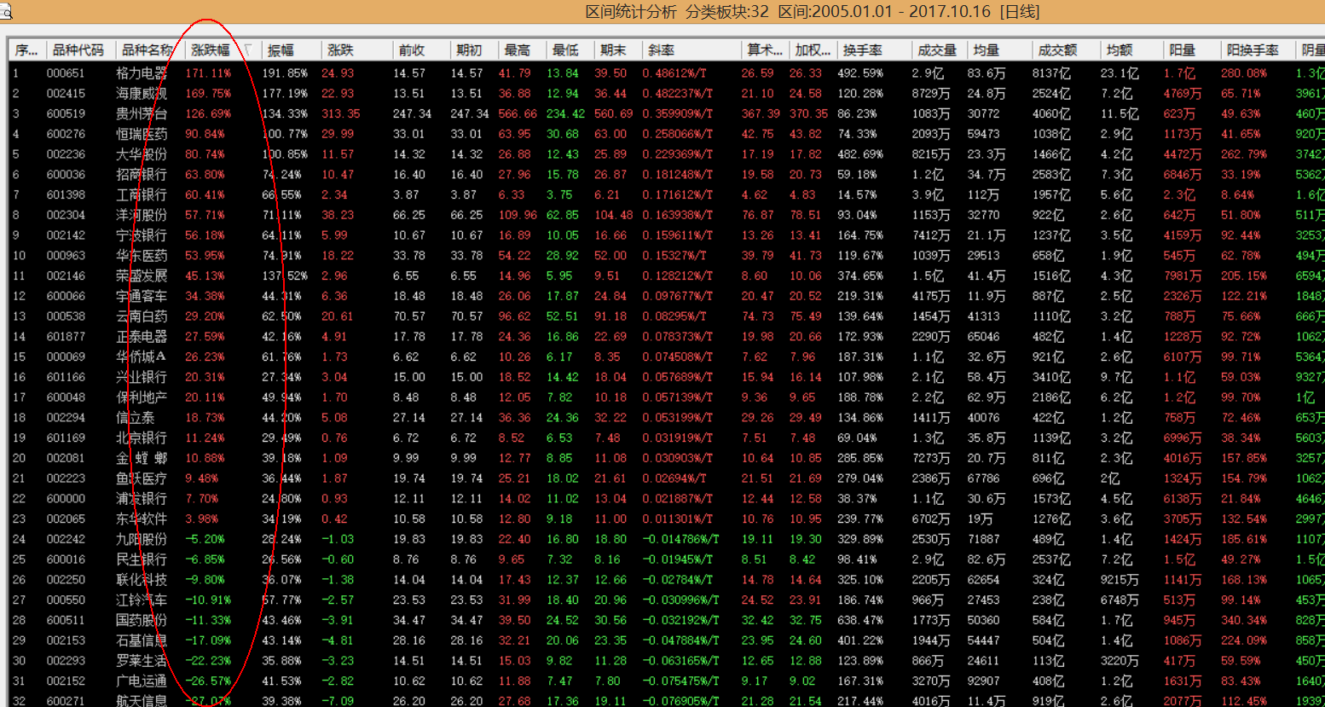Sort by the 序 column header

26,50
